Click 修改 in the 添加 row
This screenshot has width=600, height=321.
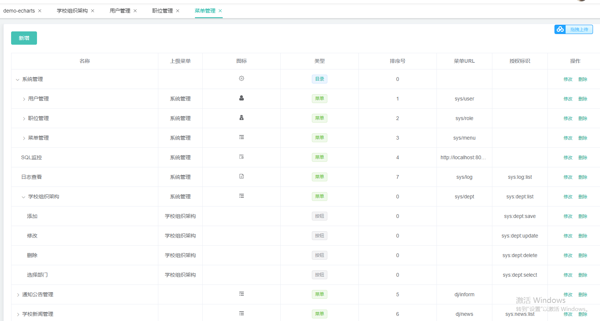tap(568, 216)
